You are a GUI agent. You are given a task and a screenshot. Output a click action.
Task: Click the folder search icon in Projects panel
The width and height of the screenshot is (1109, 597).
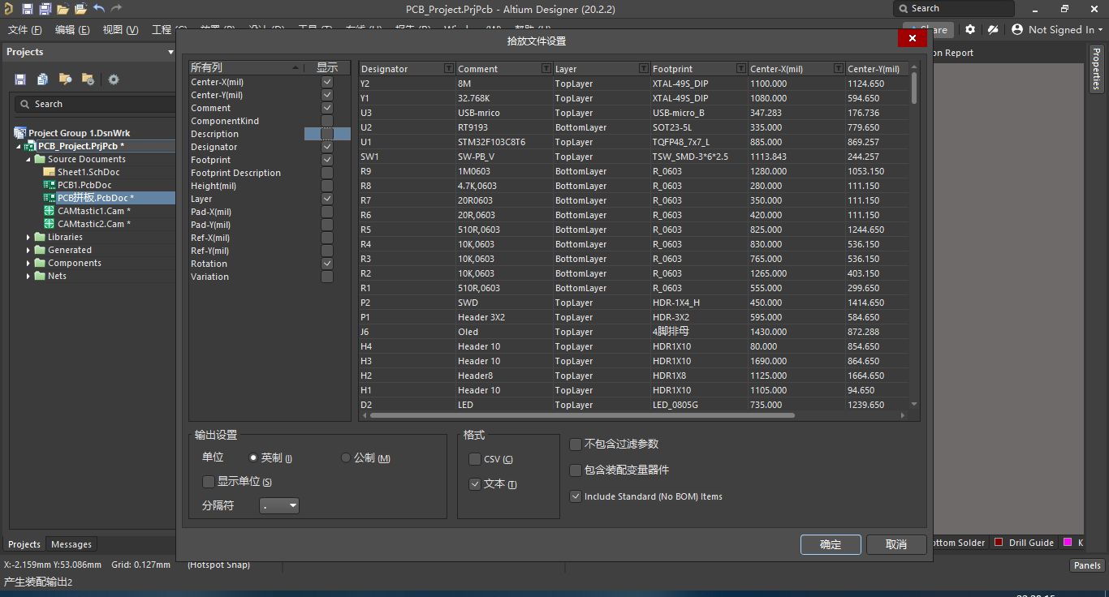pos(65,79)
